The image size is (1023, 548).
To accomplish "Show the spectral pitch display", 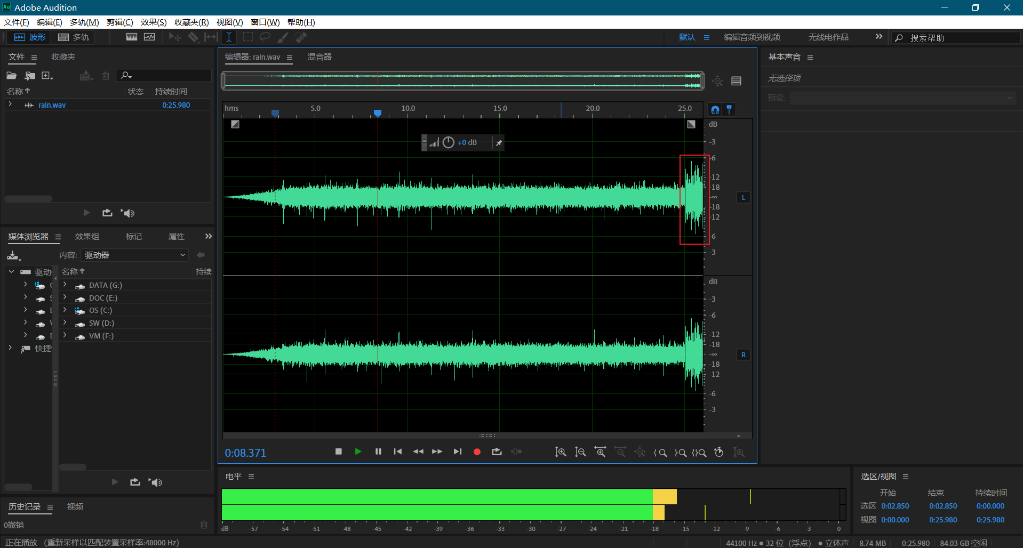I will pos(149,37).
